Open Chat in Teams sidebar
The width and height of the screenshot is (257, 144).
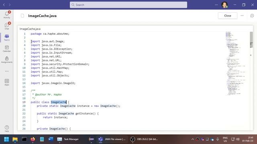coord(7,26)
